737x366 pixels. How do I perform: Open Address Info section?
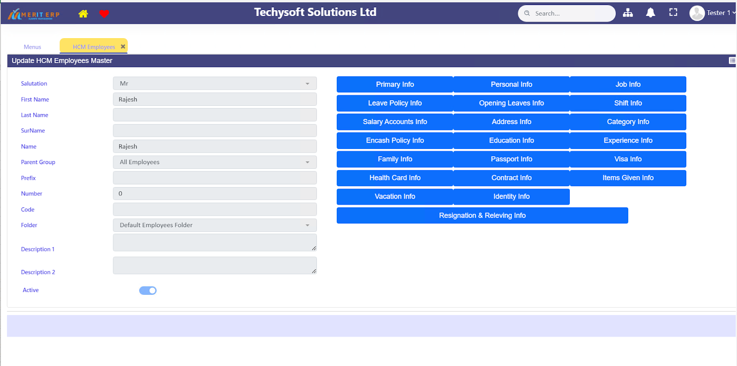pyautogui.click(x=511, y=122)
